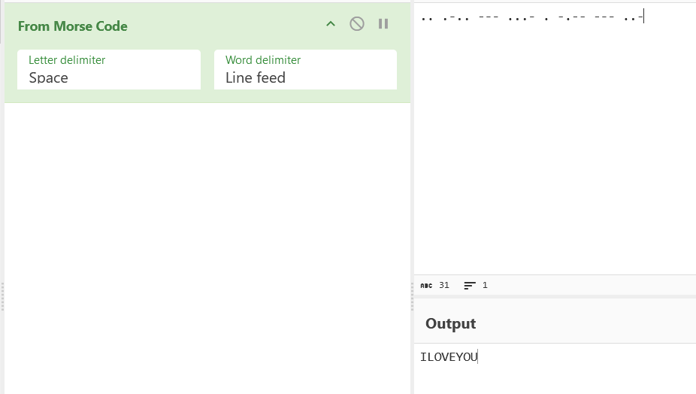Click the dotted splitter handle between recipe and input
Viewport: 696px width, 394px height.
click(413, 297)
